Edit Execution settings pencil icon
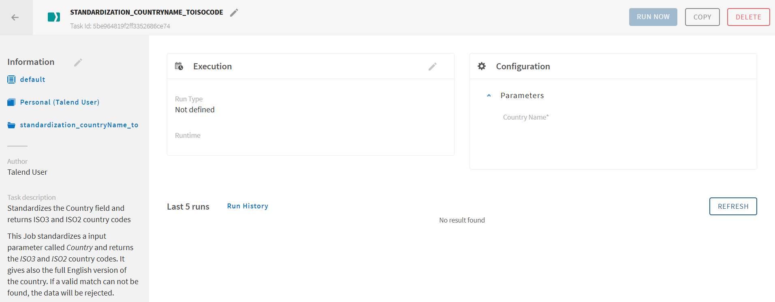This screenshot has width=775, height=302. (x=432, y=66)
